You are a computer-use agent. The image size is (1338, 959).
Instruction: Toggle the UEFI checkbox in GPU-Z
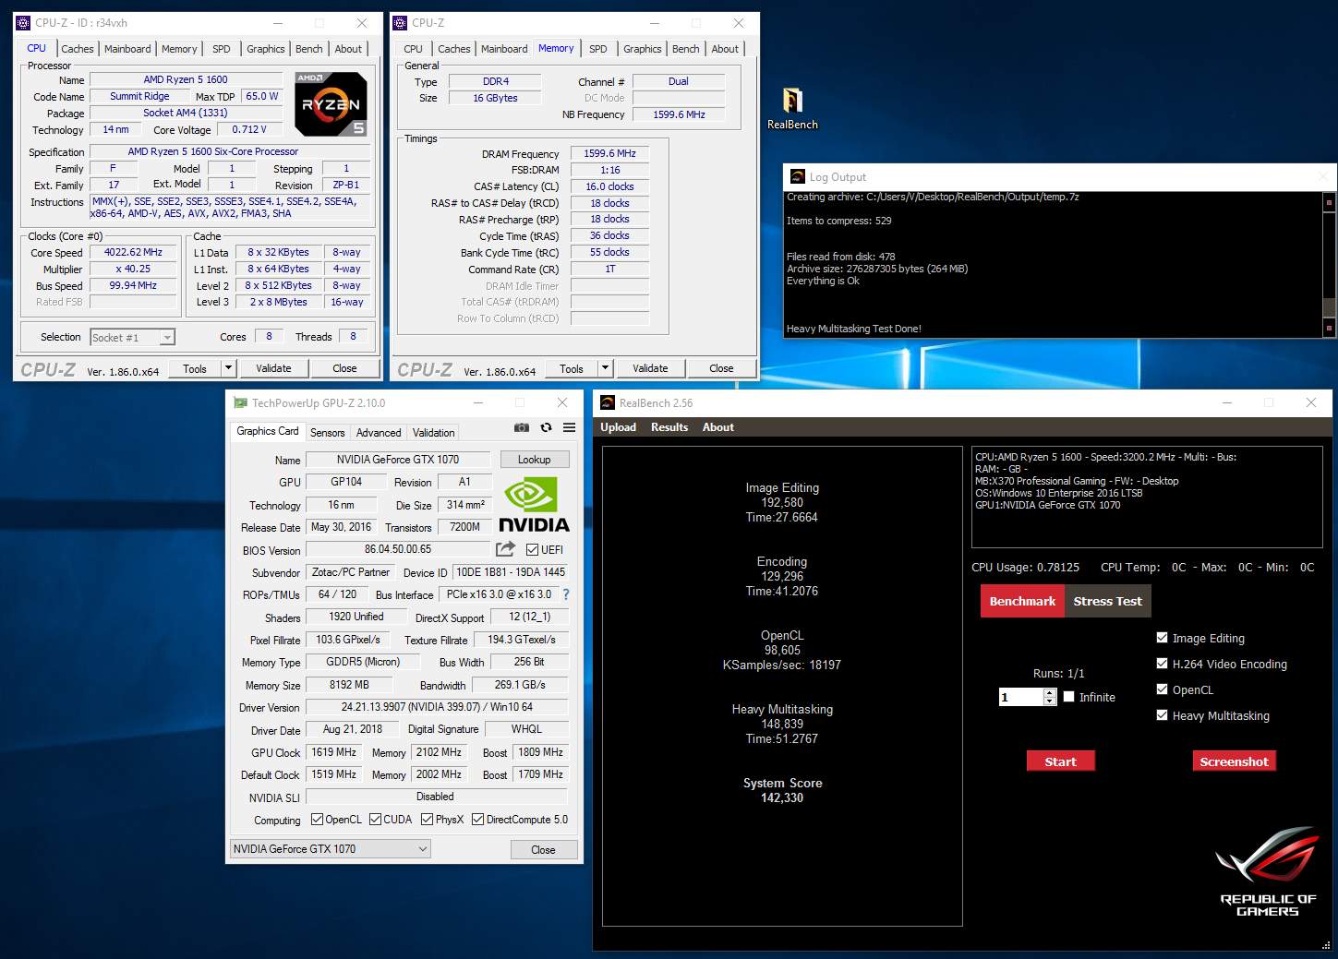coord(533,550)
